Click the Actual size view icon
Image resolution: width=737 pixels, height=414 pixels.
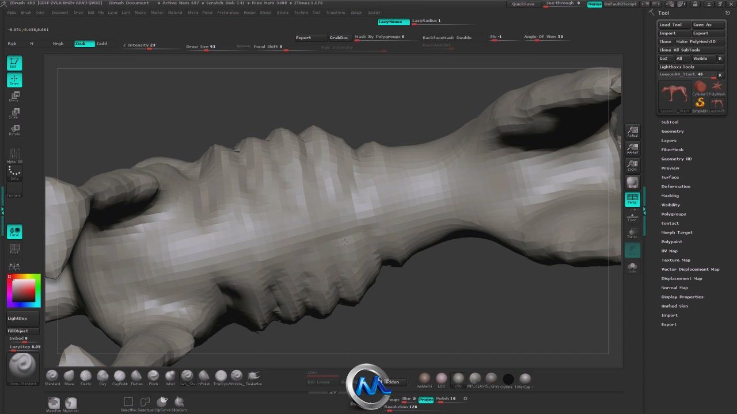pyautogui.click(x=632, y=132)
